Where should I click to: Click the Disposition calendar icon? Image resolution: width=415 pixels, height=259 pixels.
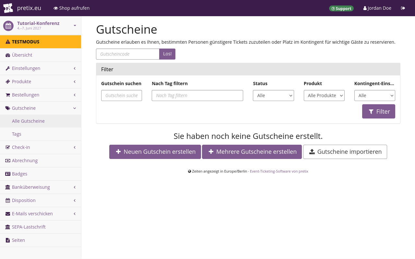tap(8, 200)
